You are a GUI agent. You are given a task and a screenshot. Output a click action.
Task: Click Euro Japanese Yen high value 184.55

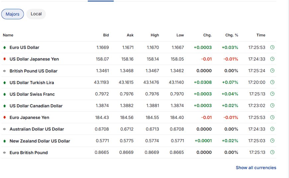click(152, 117)
